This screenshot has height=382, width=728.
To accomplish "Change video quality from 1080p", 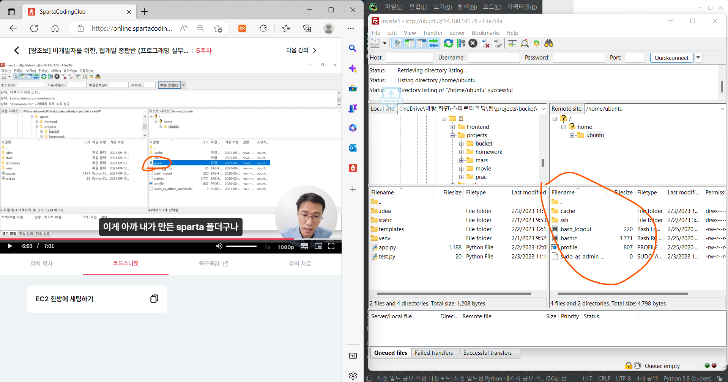I will (285, 247).
